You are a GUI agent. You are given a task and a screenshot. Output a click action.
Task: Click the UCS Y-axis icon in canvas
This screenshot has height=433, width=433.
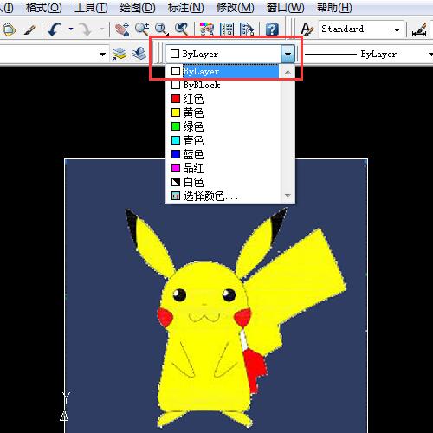point(66,406)
